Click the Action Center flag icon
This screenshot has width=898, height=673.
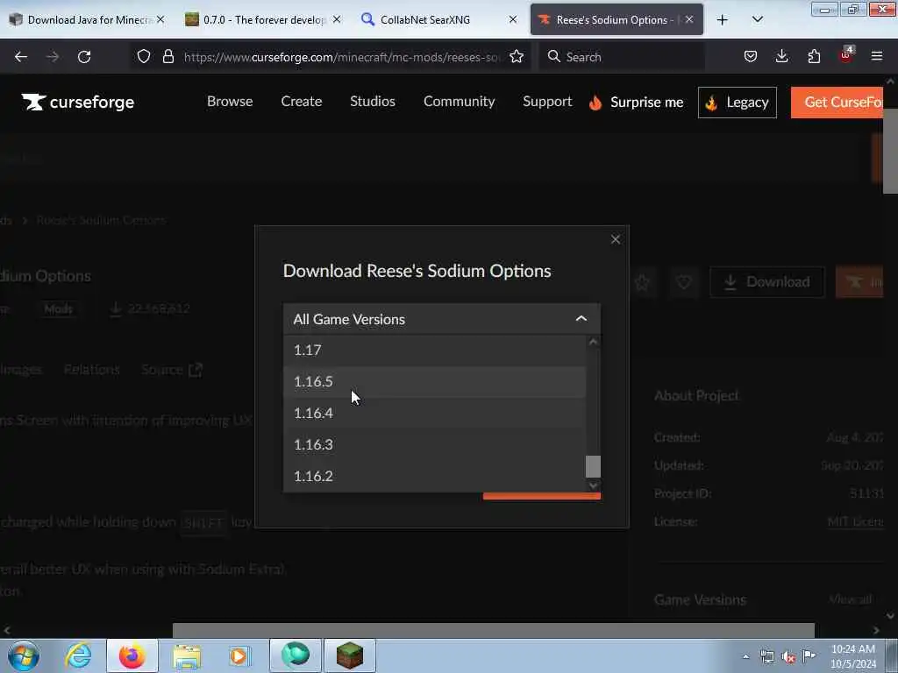[809, 655]
